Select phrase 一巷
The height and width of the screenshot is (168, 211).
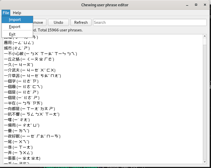103,147
